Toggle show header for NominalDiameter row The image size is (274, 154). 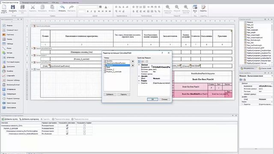tap(67, 133)
